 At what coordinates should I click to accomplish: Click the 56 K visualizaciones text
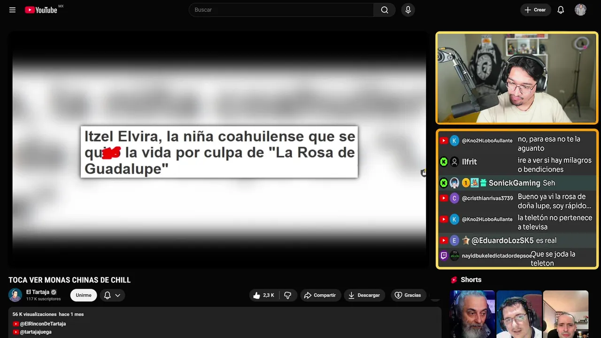pos(34,314)
